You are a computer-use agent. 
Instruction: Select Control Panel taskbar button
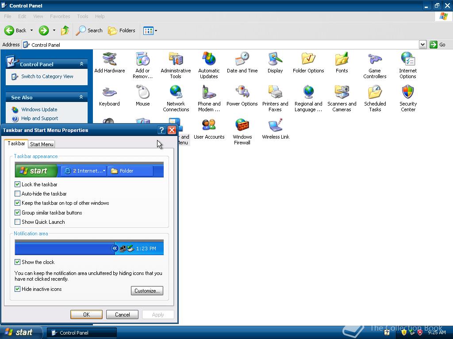[x=82, y=333]
